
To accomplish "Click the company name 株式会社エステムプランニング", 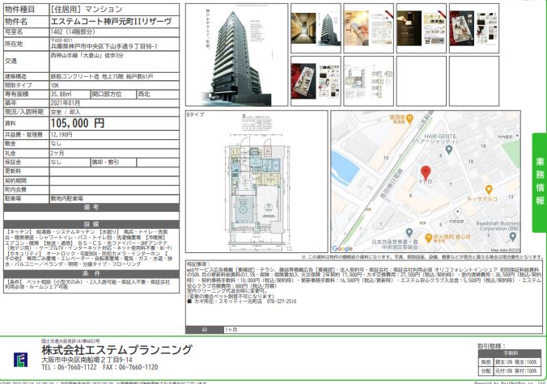I will [x=117, y=349].
